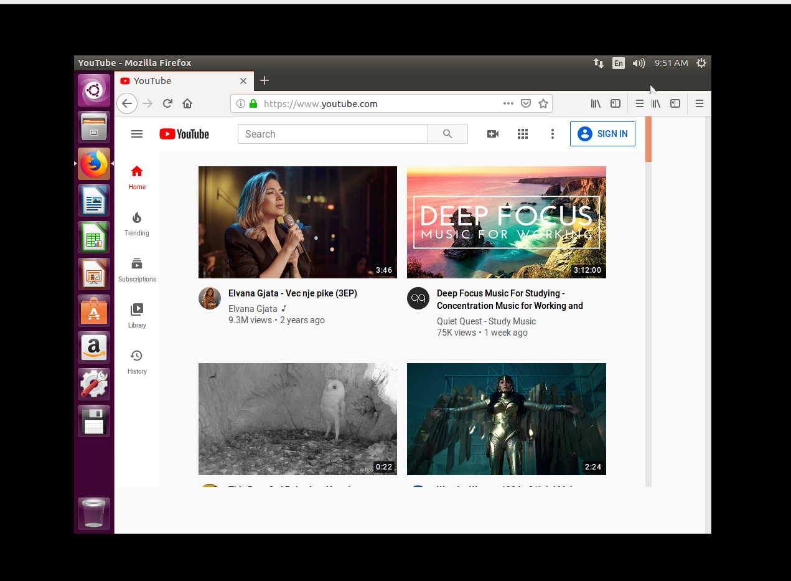This screenshot has height=581, width=791.
Task: Click the green padlock connection icon
Action: coord(253,103)
